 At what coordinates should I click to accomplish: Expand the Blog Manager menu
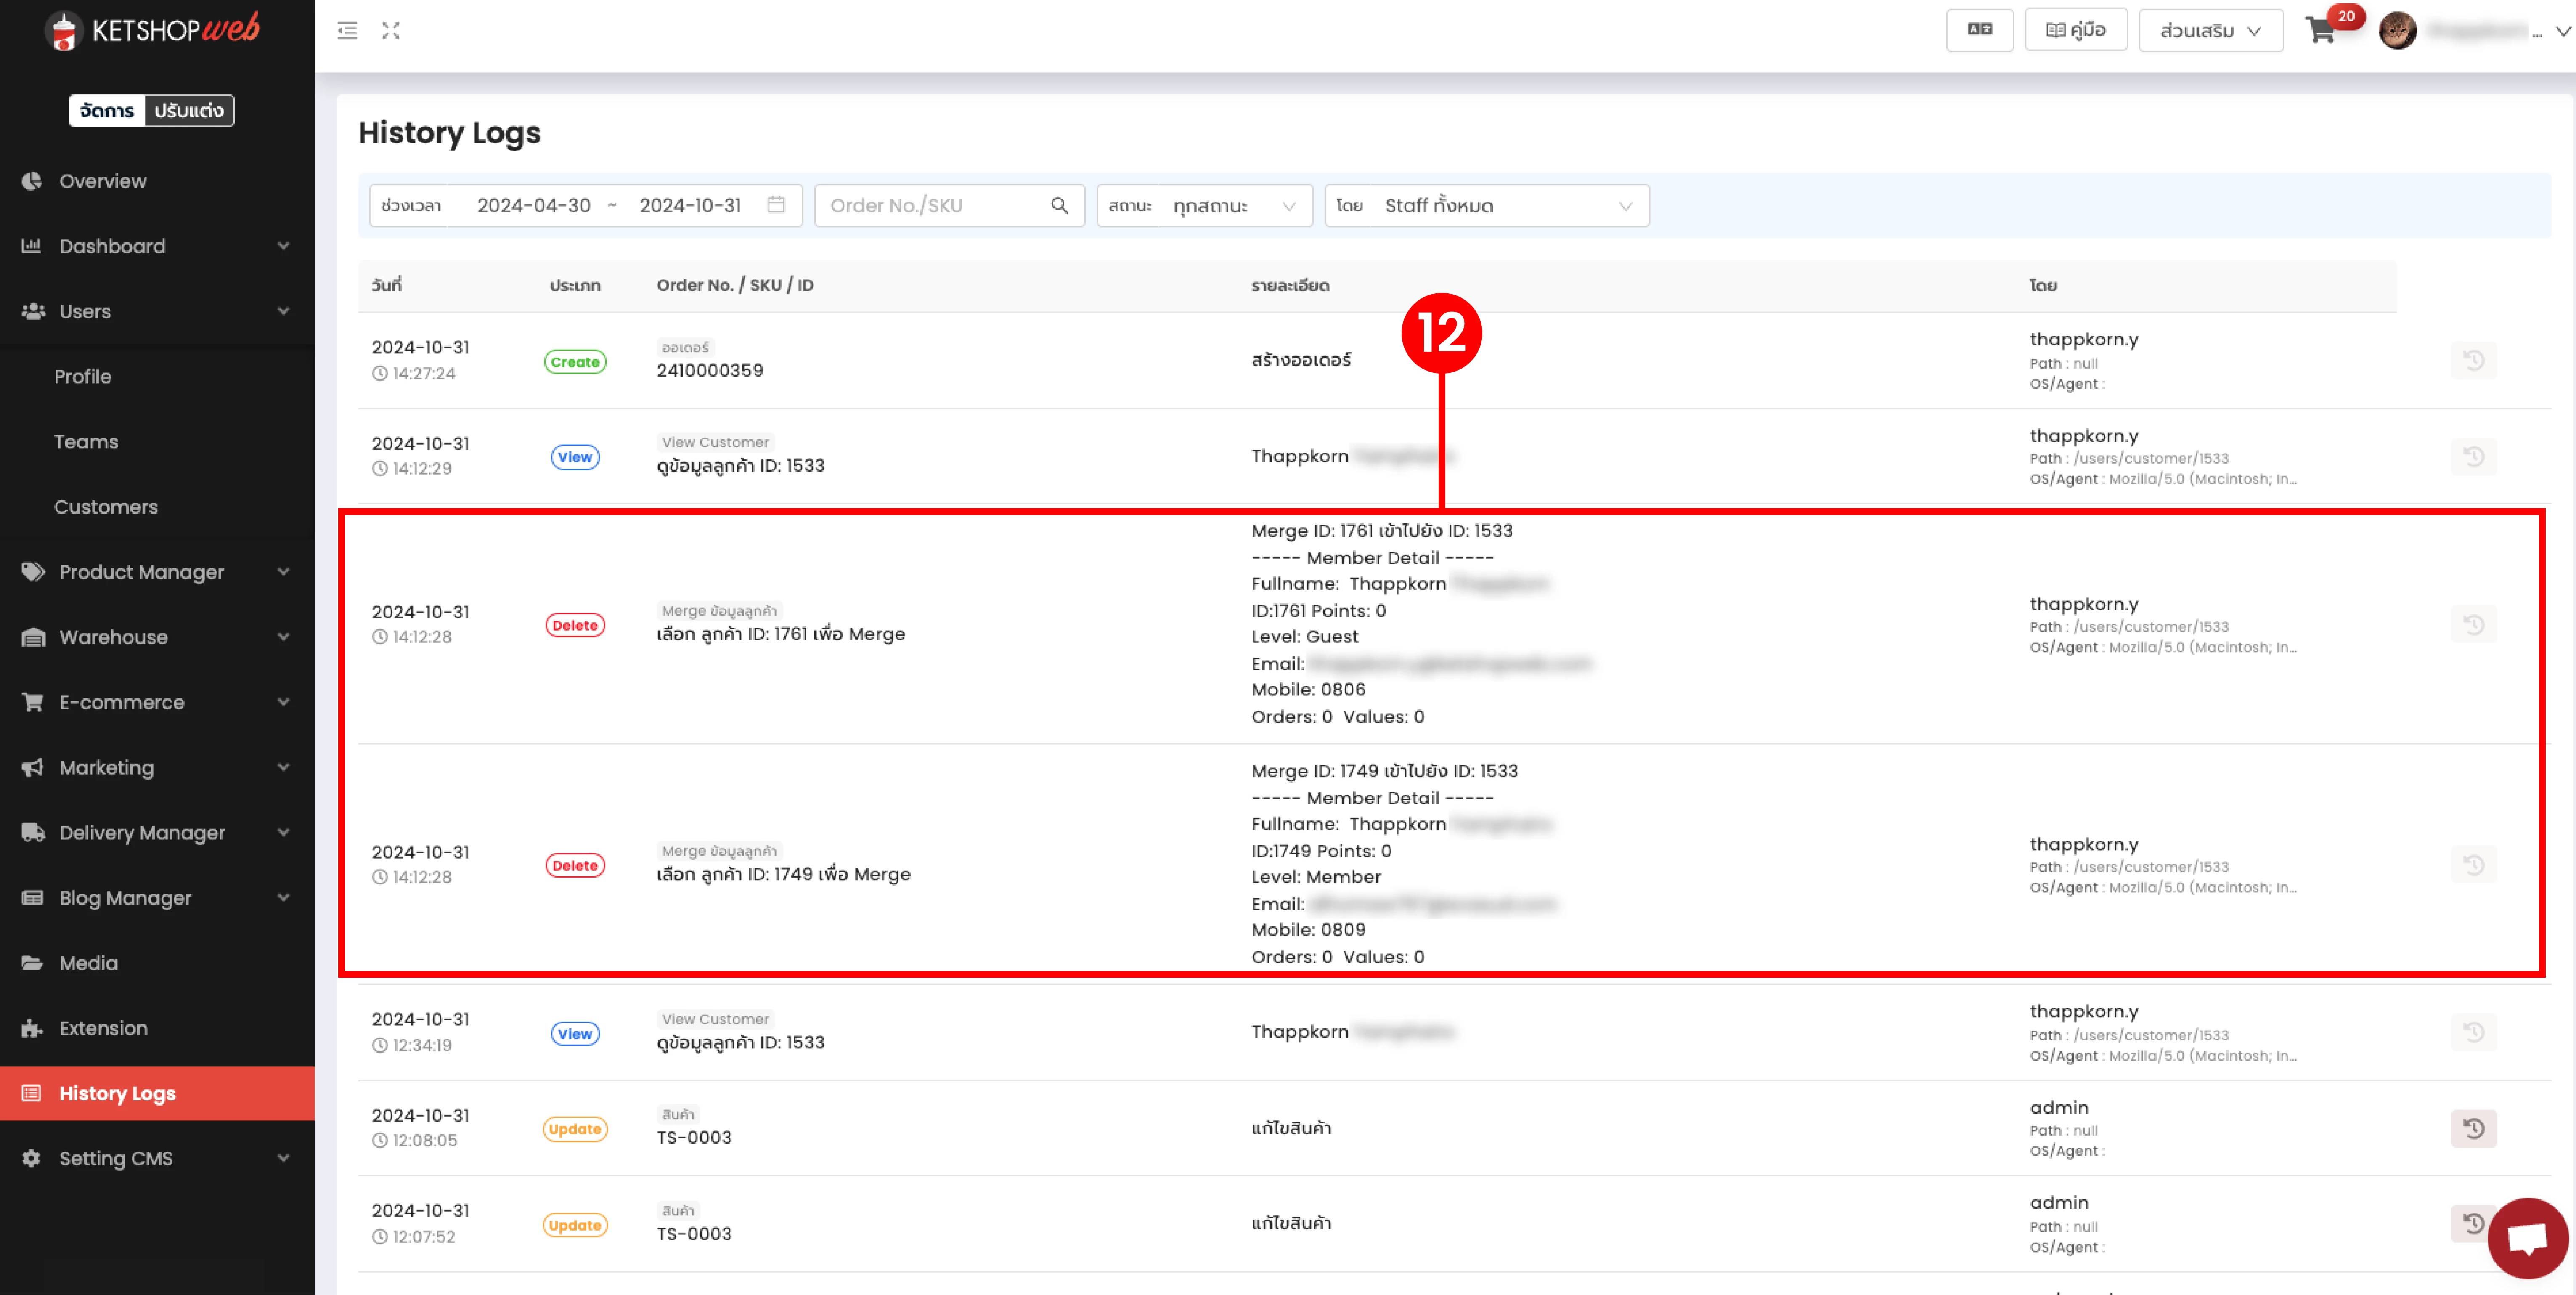[157, 897]
